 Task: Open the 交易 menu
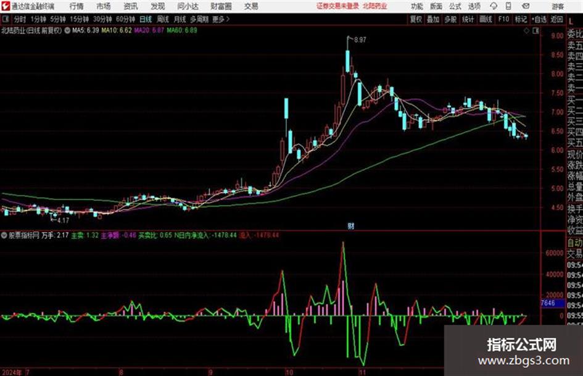click(x=251, y=6)
